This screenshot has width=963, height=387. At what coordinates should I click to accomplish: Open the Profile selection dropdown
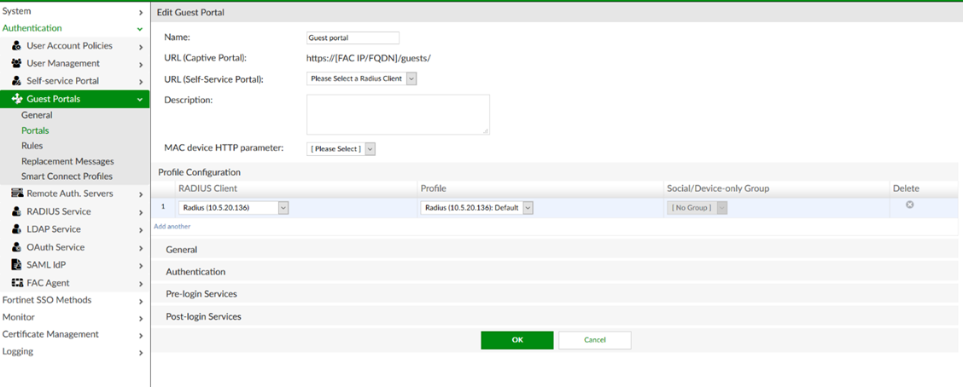477,208
